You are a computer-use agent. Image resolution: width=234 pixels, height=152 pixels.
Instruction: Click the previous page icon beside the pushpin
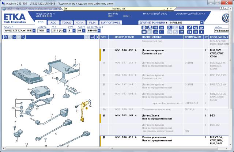[x=196, y=28]
